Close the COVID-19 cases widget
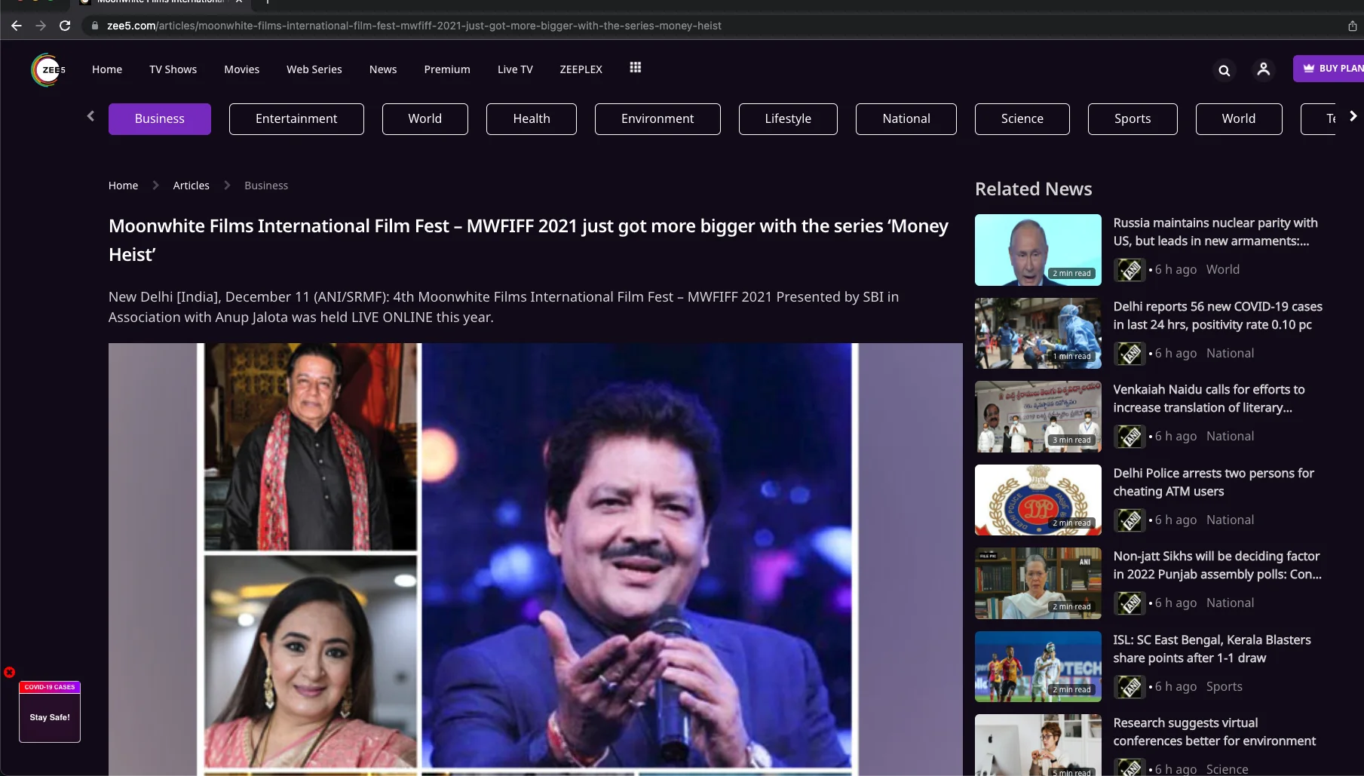This screenshot has height=776, width=1364. [x=9, y=672]
